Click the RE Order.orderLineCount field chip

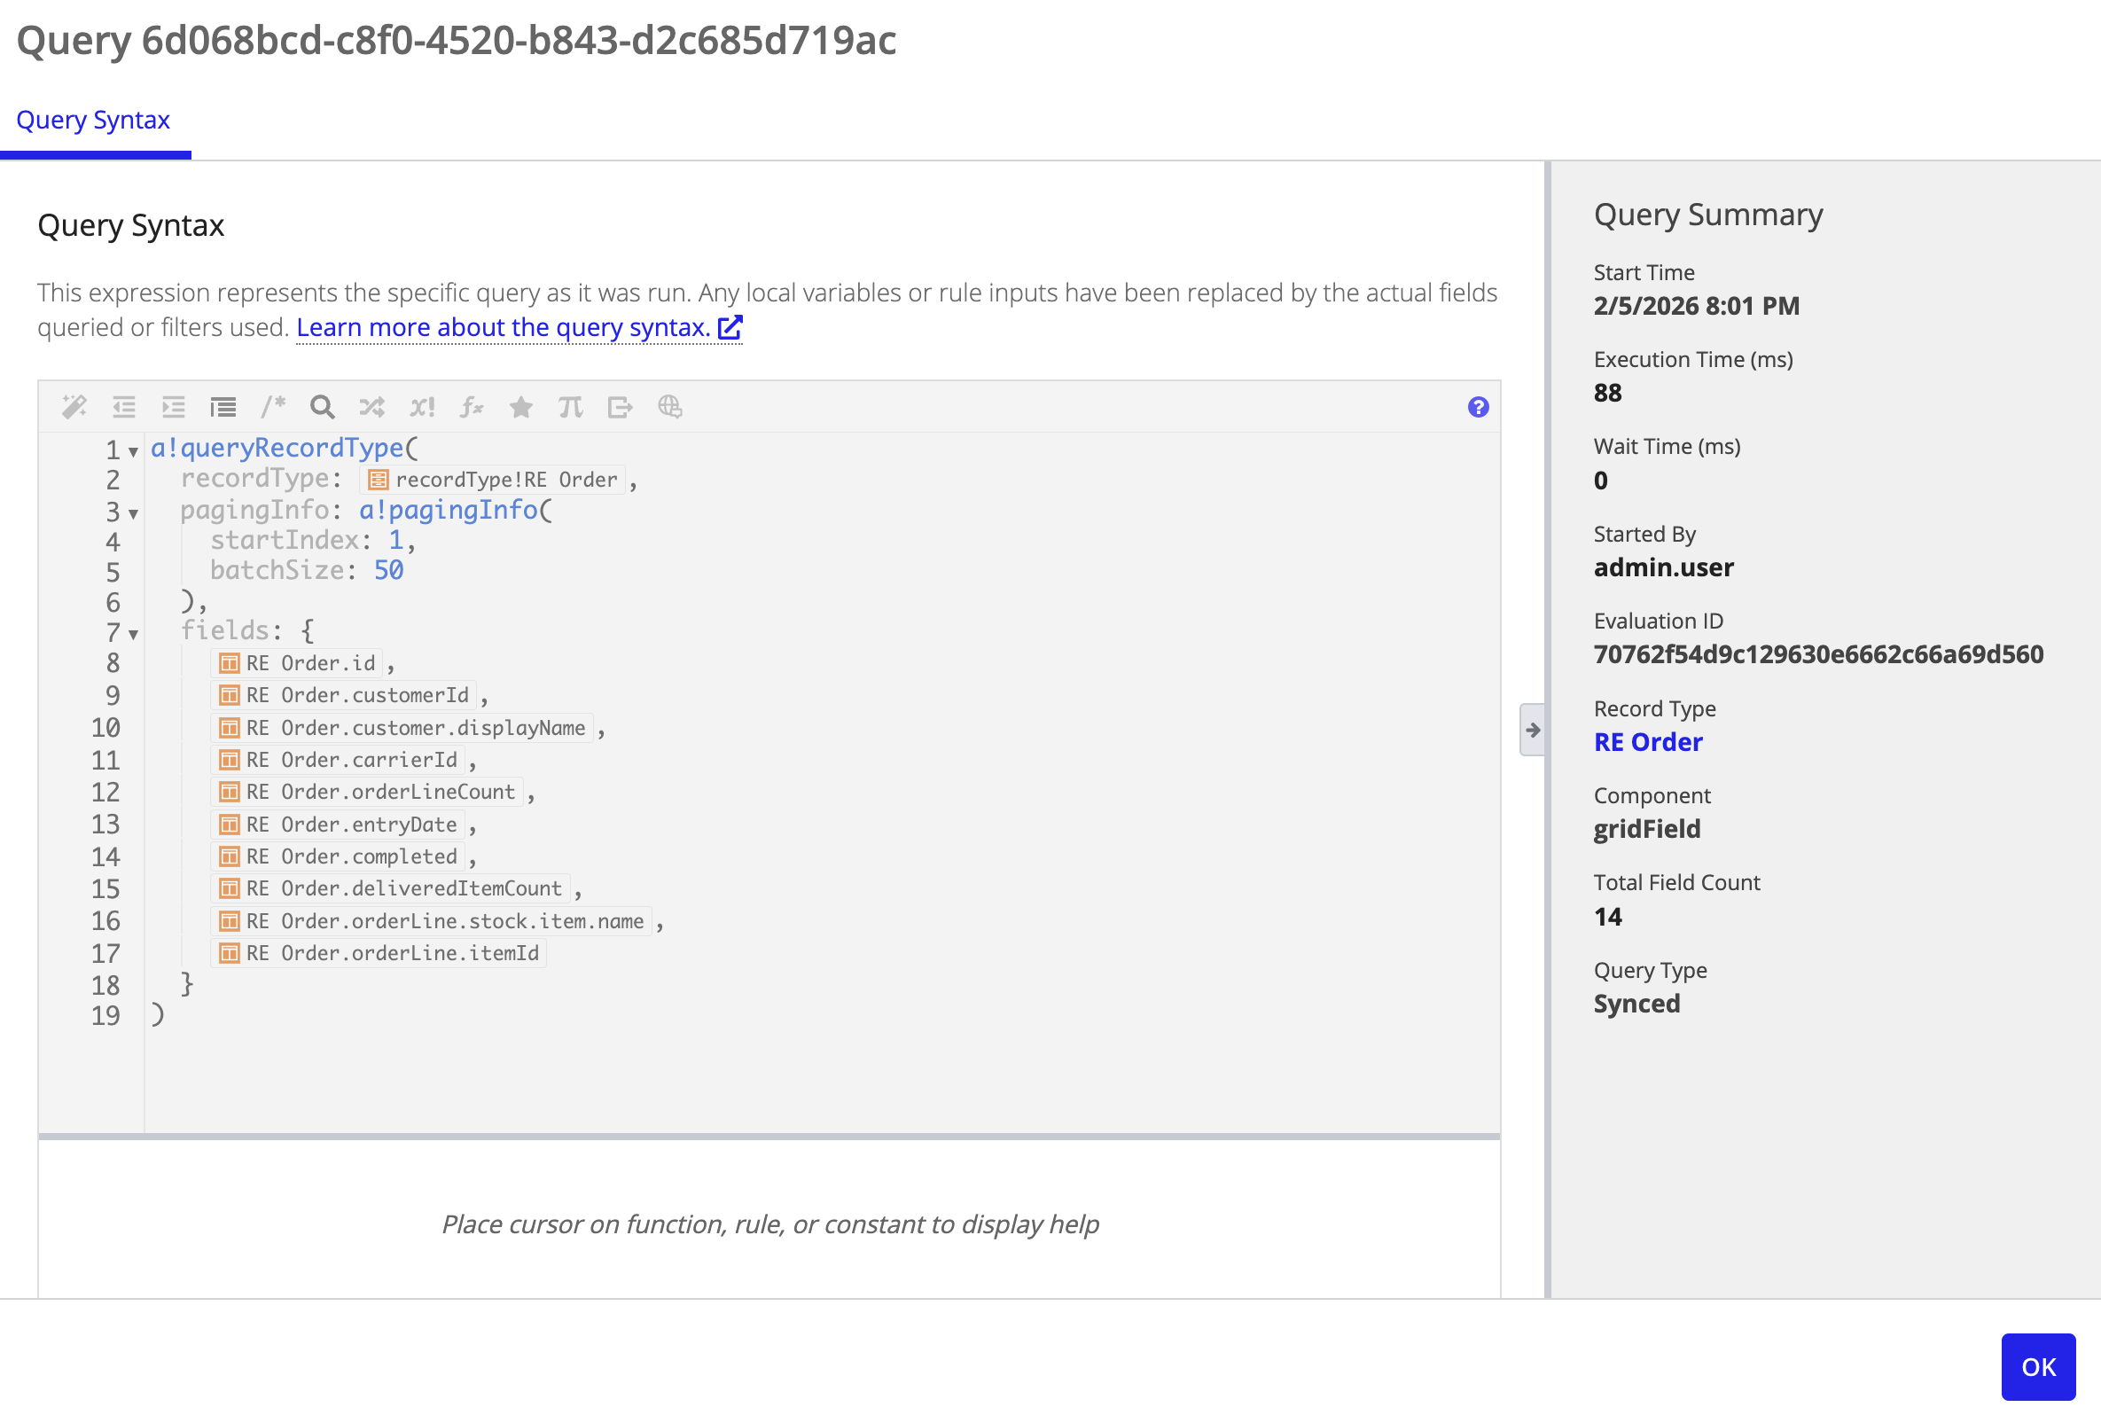pos(367,793)
